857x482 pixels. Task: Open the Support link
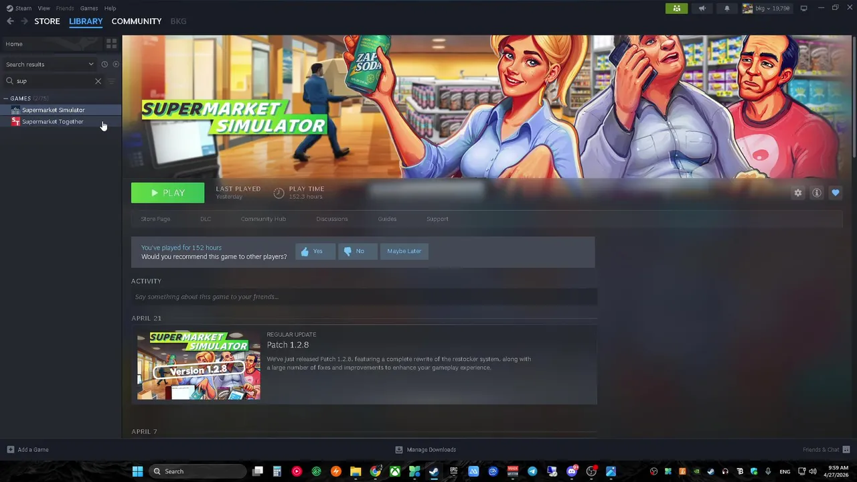(x=437, y=219)
